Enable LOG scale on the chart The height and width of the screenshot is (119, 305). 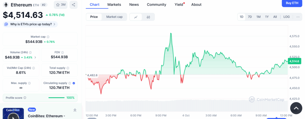(287, 17)
